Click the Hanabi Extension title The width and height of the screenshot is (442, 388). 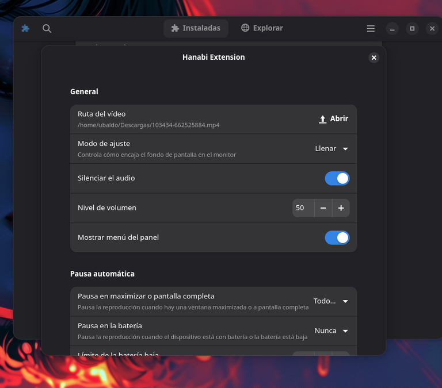[x=214, y=57]
